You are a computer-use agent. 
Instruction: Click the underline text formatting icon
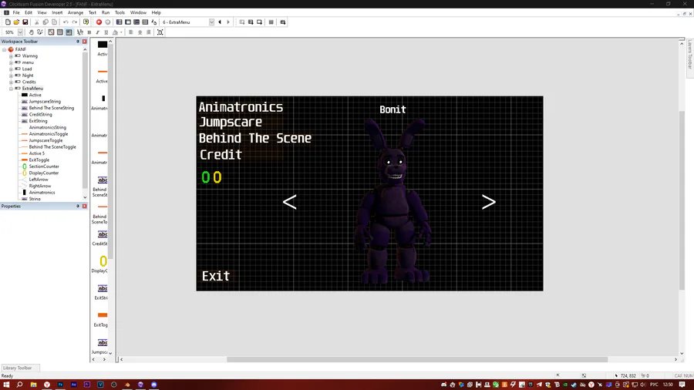coord(106,32)
